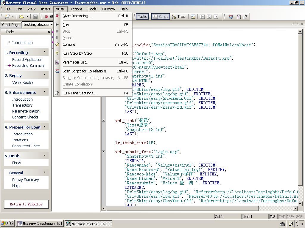Close the Tasks pane
Screen dimensions: 305x228
(x=49, y=32)
